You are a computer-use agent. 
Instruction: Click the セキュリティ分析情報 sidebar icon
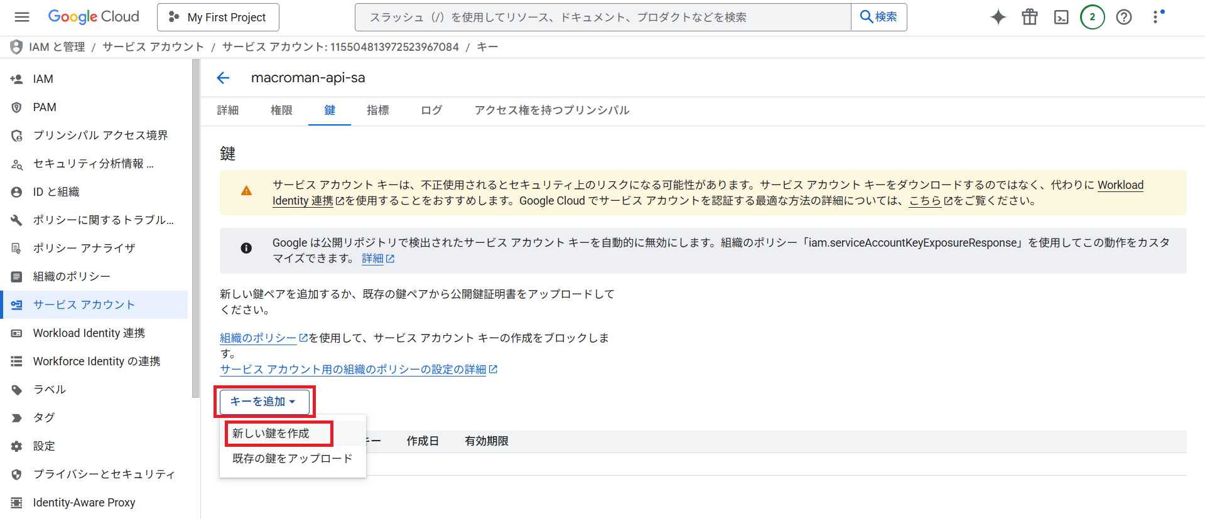pos(17,164)
